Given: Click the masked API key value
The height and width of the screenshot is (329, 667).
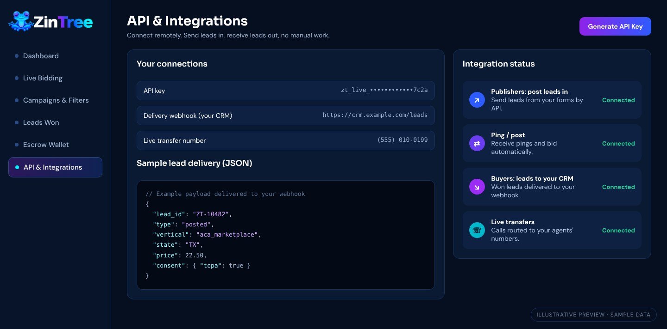Looking at the screenshot, I should pos(384,91).
